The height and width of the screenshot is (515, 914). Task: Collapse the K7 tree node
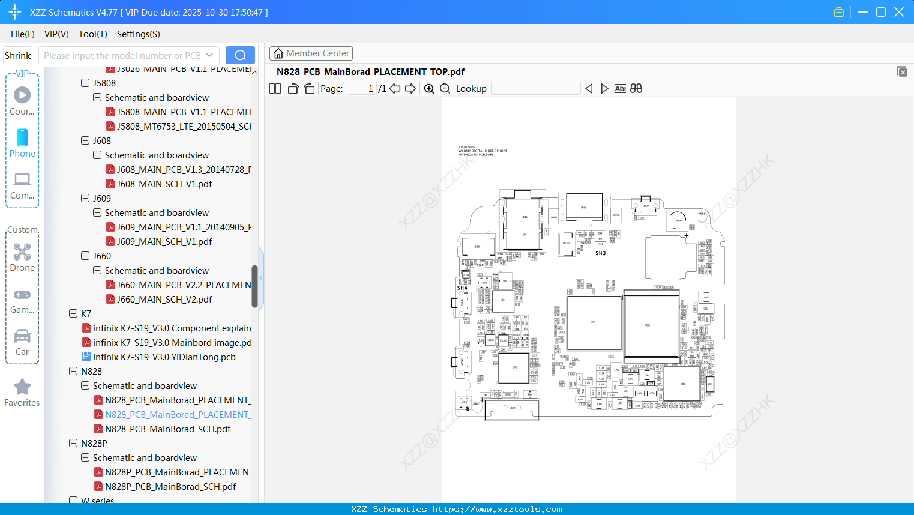73,313
